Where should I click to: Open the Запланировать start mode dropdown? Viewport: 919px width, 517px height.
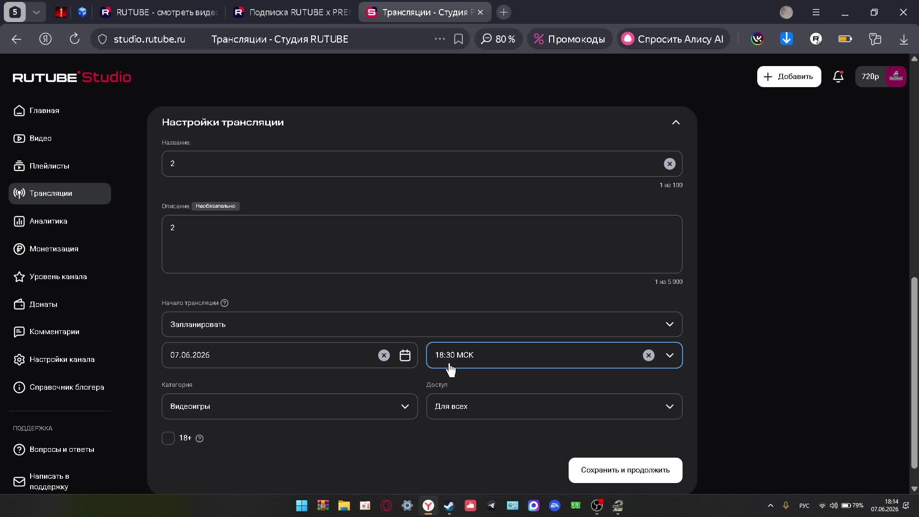[422, 325]
